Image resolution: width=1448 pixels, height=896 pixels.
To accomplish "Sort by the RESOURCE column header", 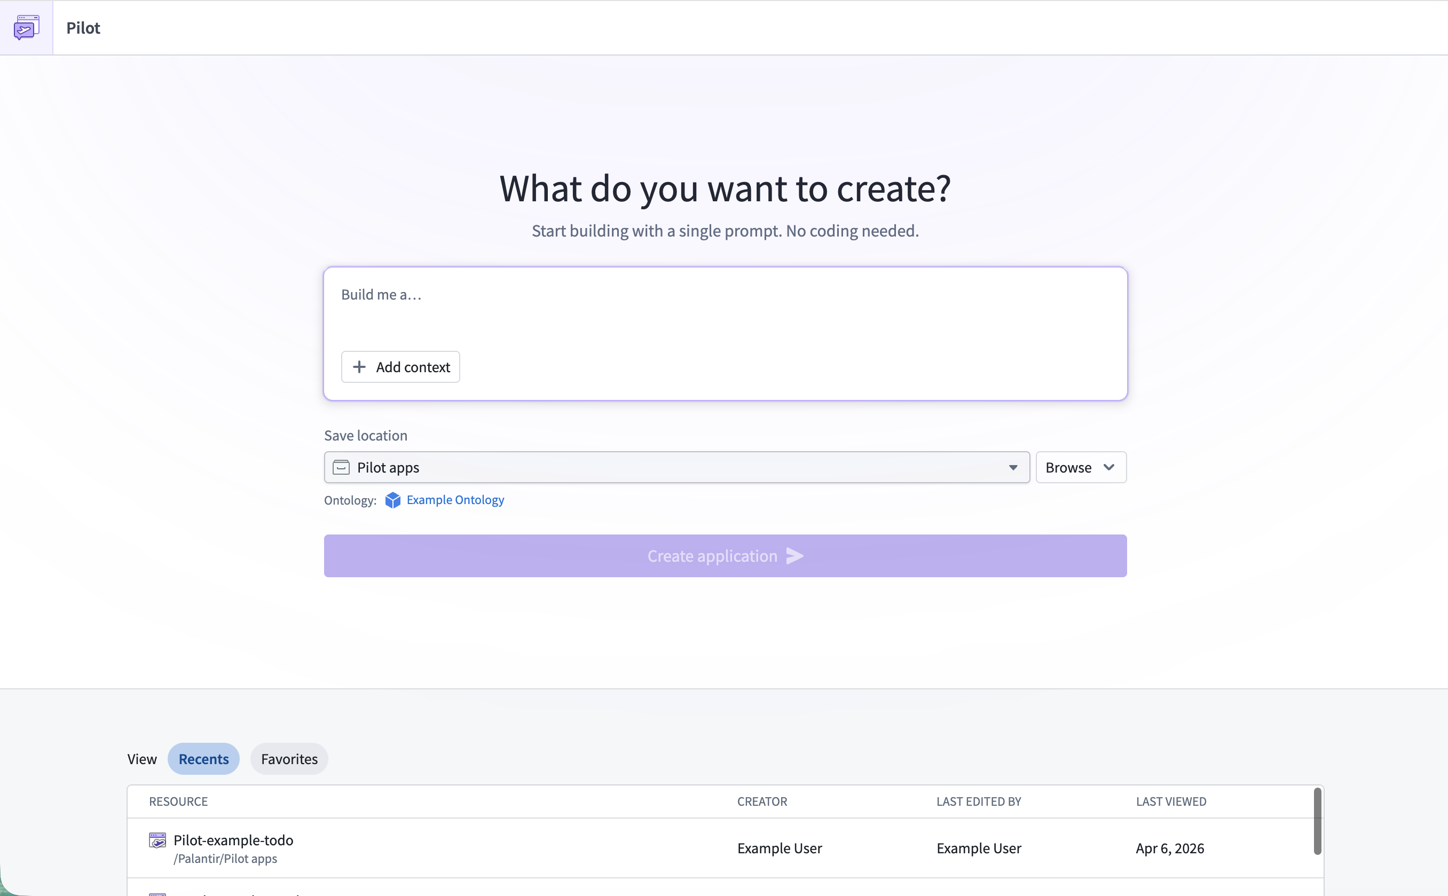I will pyautogui.click(x=178, y=801).
